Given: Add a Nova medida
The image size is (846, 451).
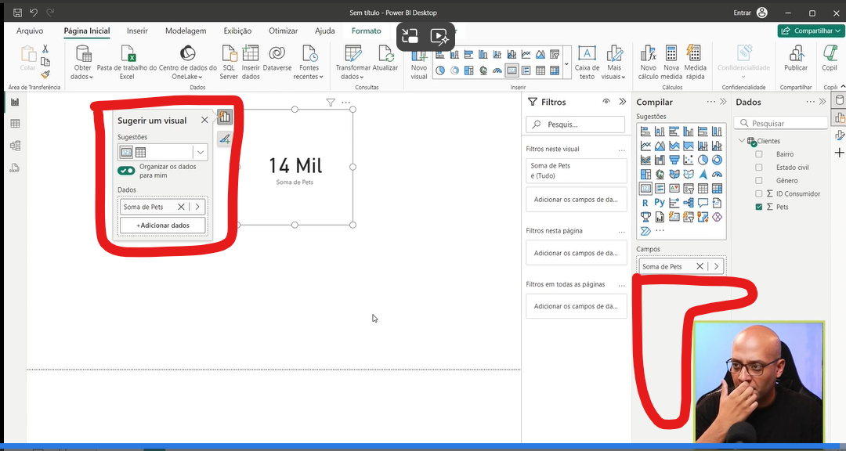Looking at the screenshot, I should tap(671, 62).
